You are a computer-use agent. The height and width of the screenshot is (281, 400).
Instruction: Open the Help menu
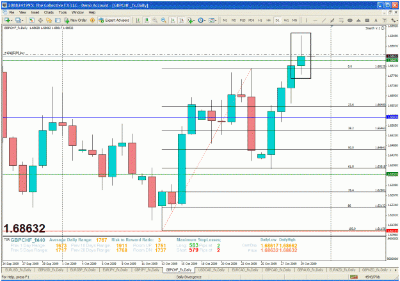92,12
